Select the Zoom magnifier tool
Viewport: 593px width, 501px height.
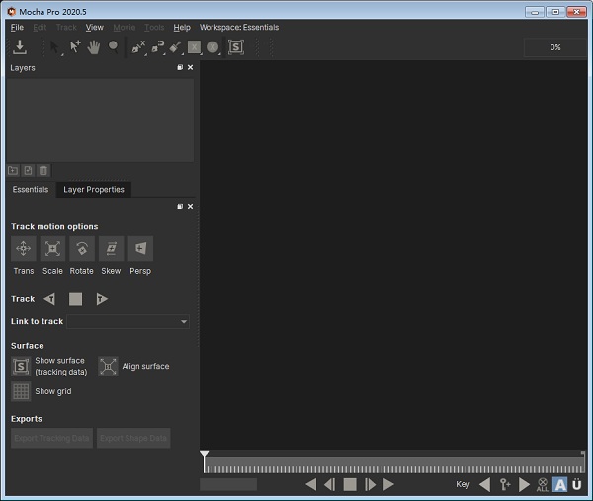click(x=113, y=46)
